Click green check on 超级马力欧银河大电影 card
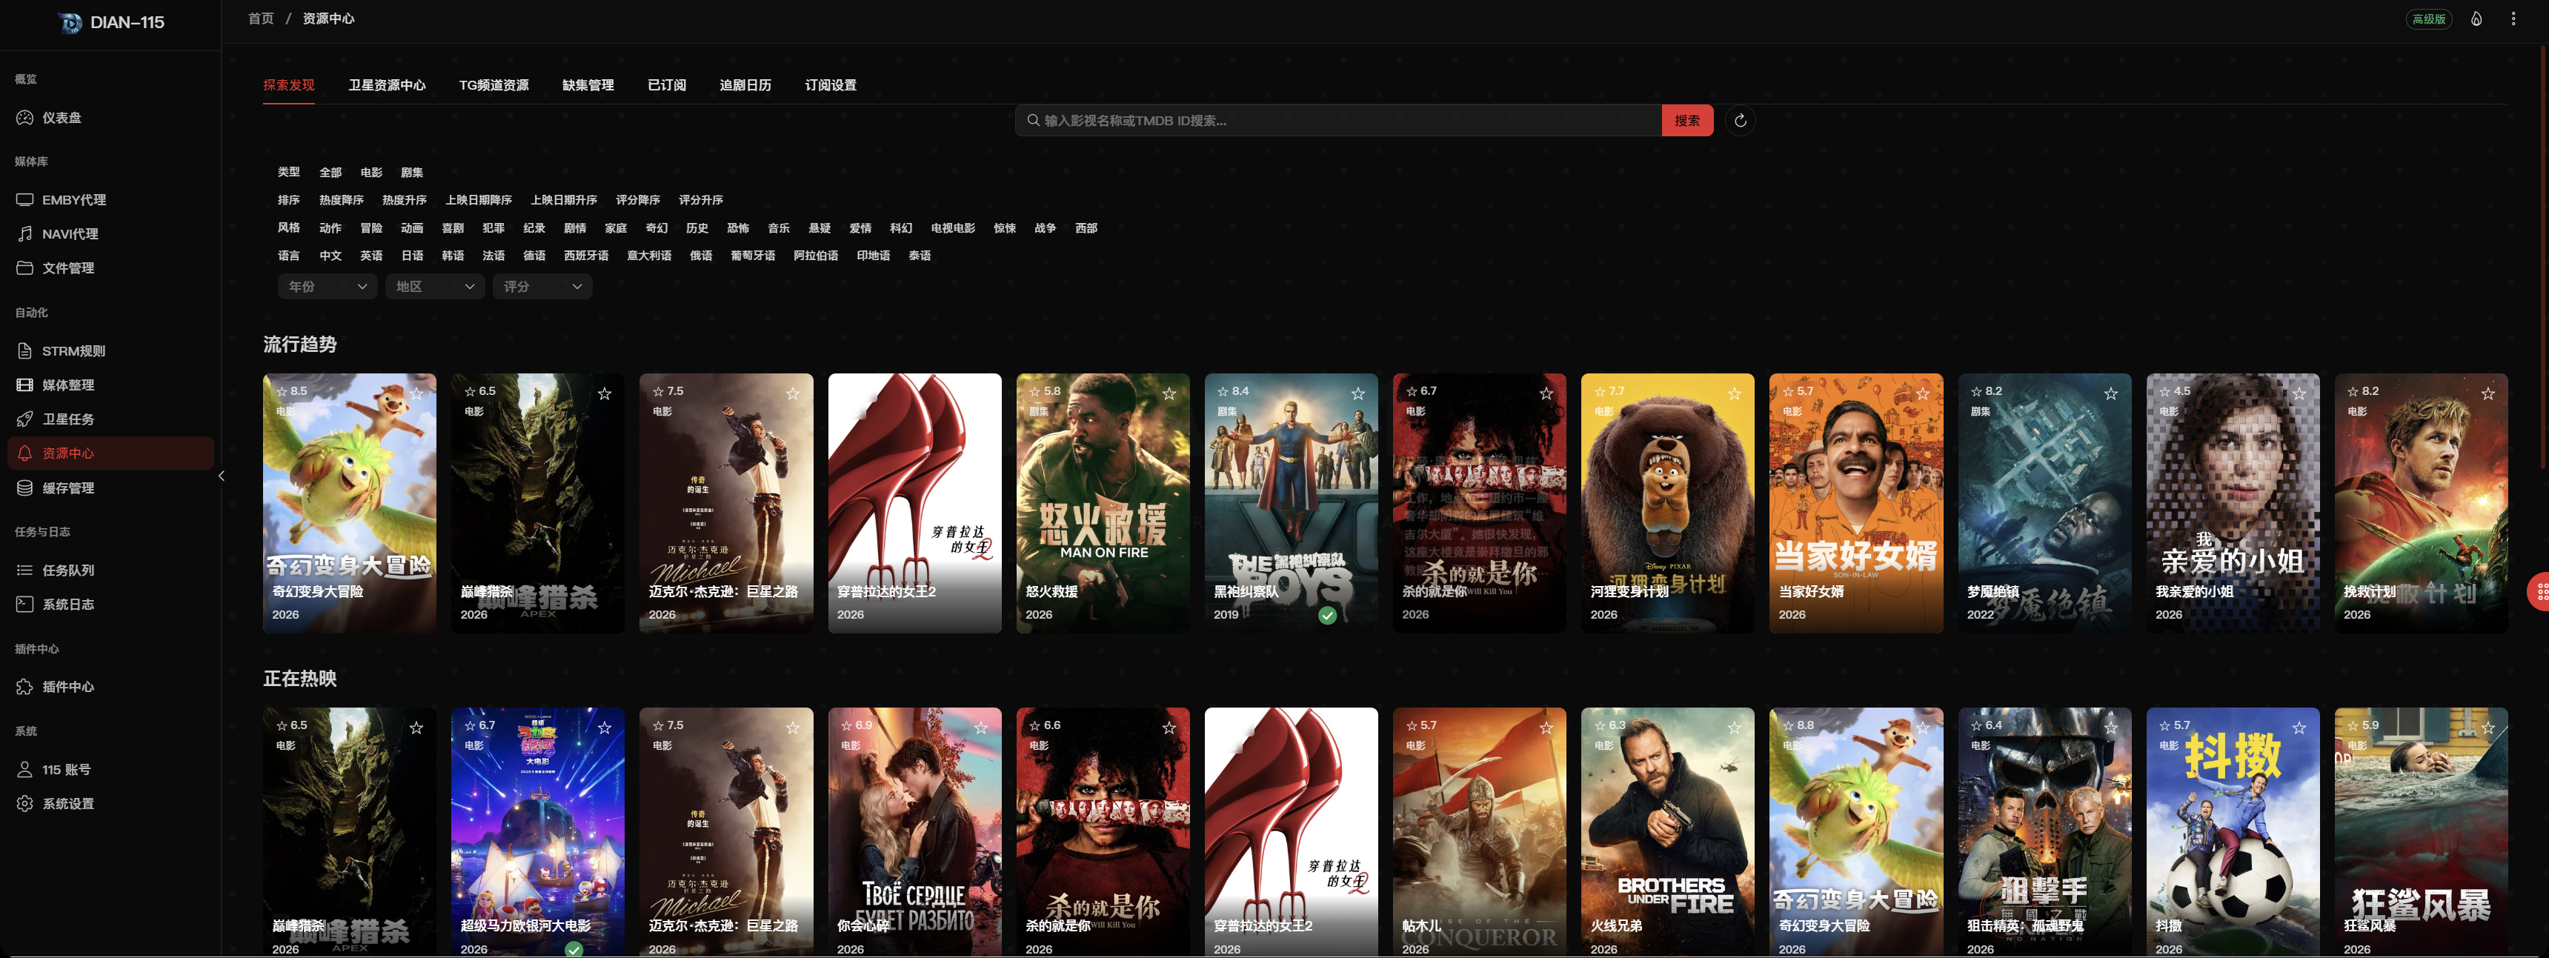This screenshot has height=958, width=2549. pos(574,949)
